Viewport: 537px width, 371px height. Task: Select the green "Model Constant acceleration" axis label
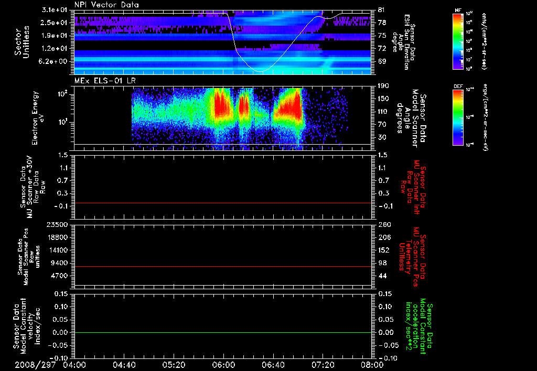point(419,327)
